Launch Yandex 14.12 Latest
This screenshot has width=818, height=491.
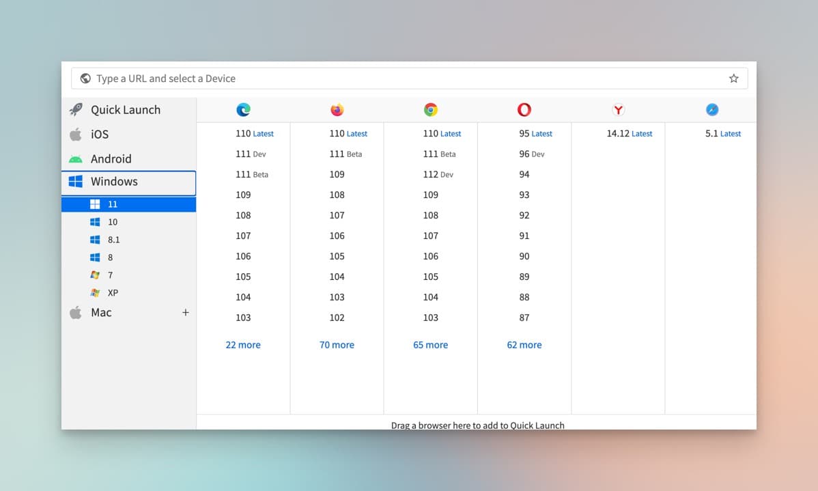[630, 134]
